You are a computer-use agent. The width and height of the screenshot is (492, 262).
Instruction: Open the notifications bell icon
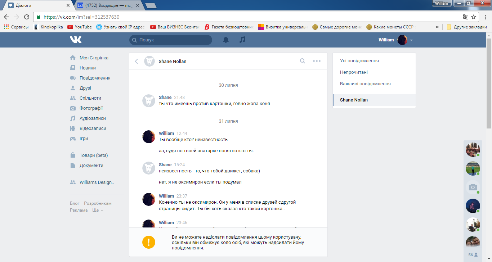pyautogui.click(x=226, y=40)
